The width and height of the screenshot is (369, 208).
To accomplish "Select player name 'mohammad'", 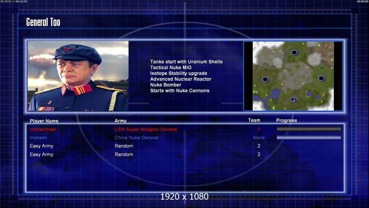I will click(x=43, y=129).
